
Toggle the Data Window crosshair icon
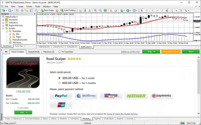(x=22, y=10)
